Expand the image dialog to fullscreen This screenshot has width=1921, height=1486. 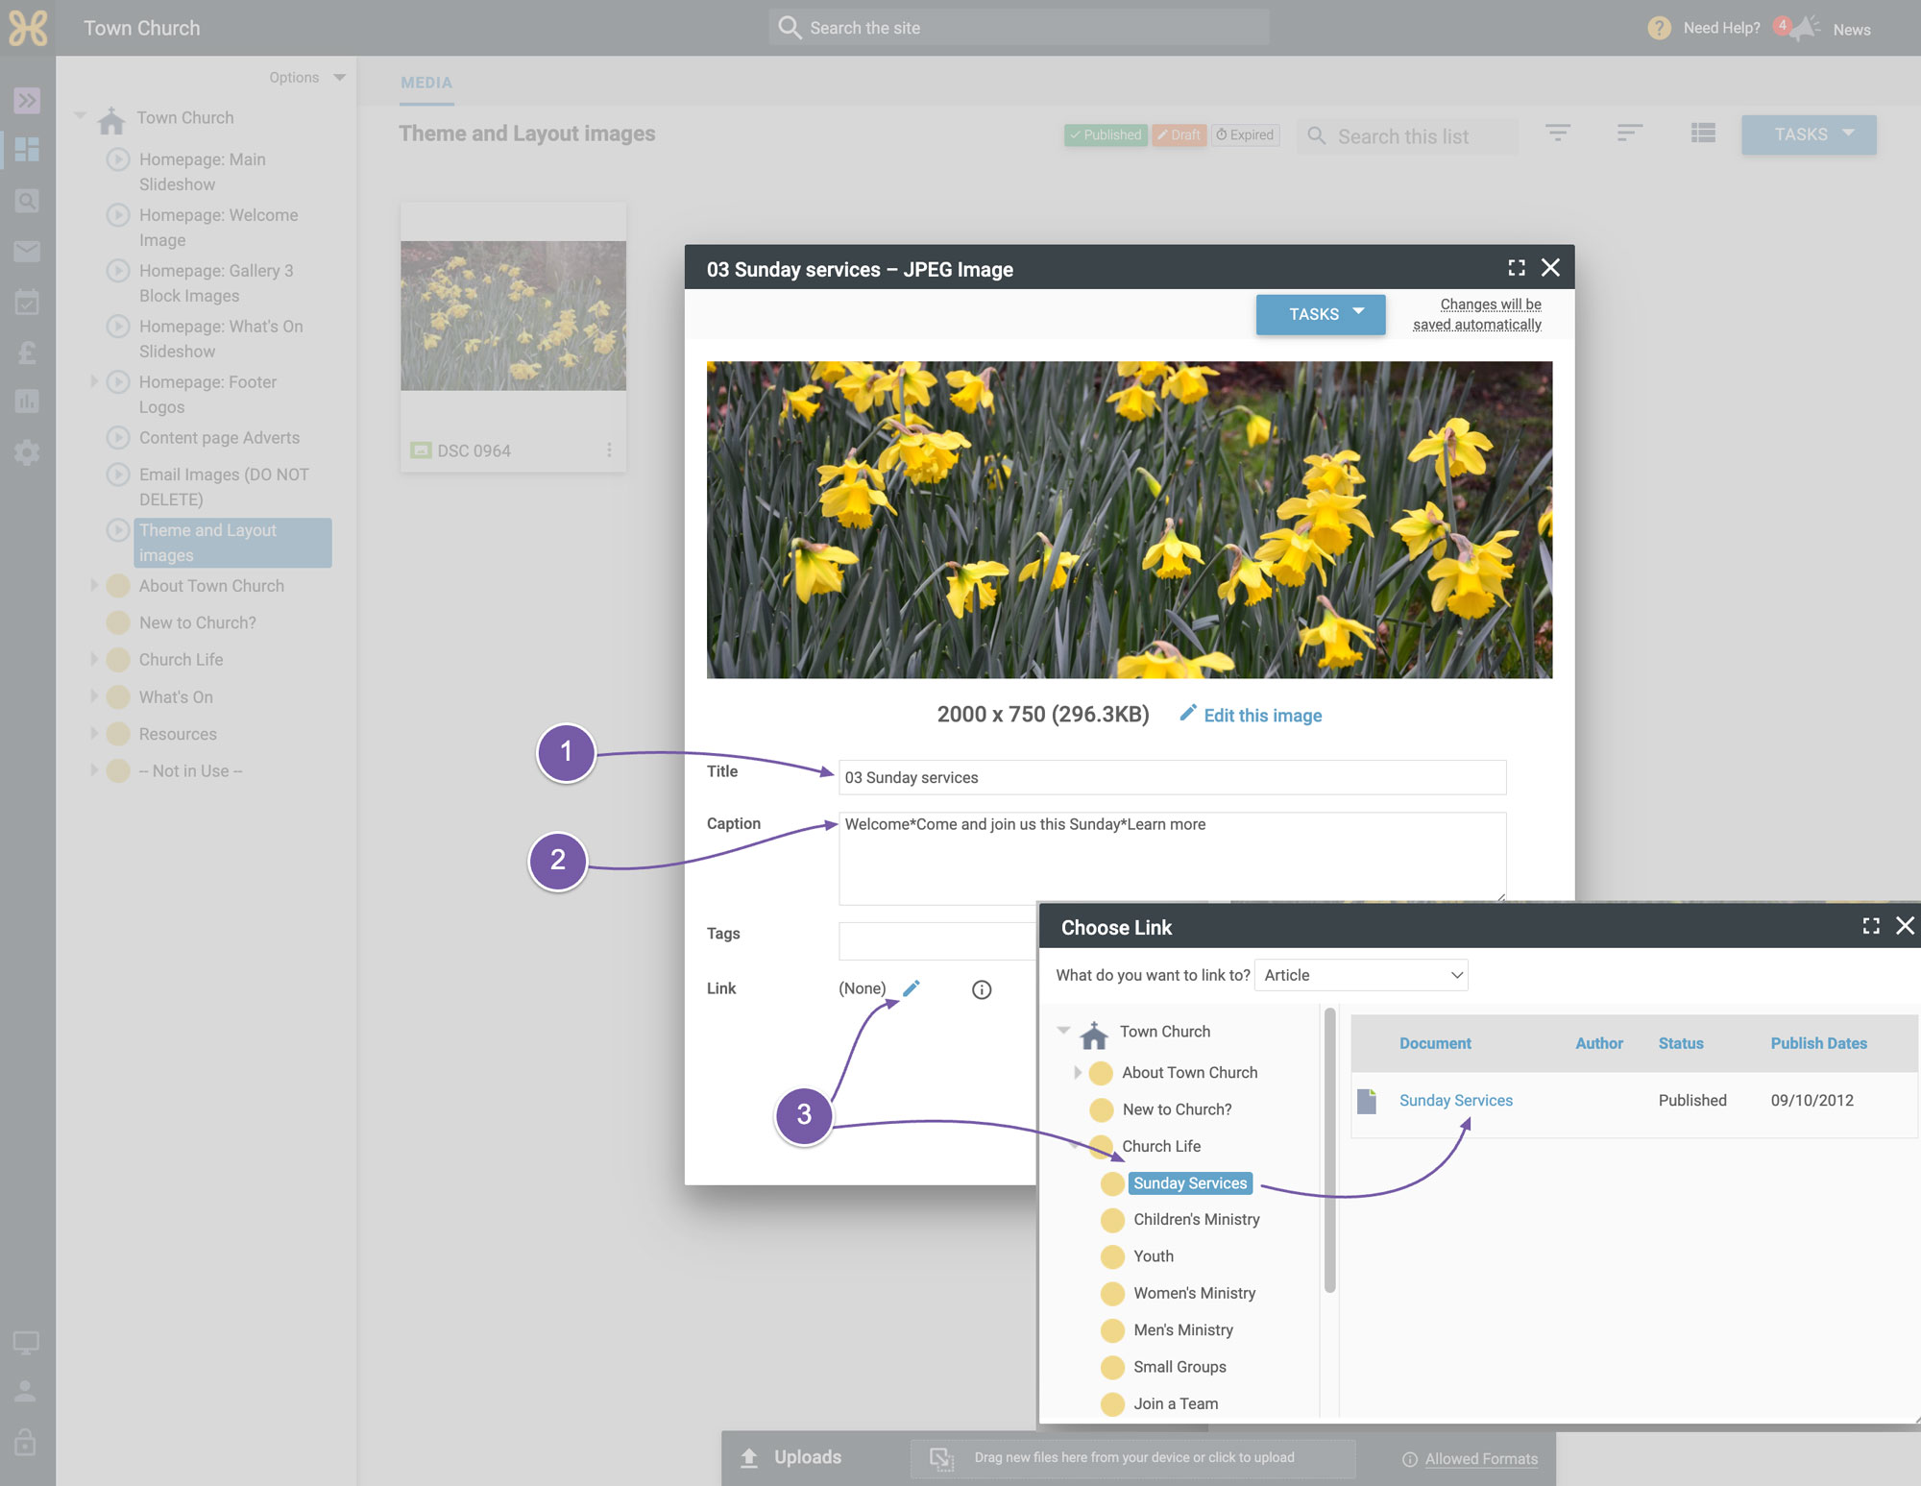[1517, 268]
